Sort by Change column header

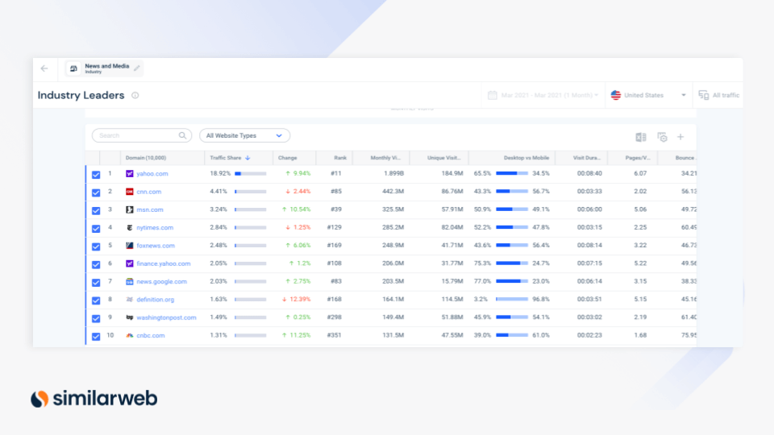click(x=287, y=158)
